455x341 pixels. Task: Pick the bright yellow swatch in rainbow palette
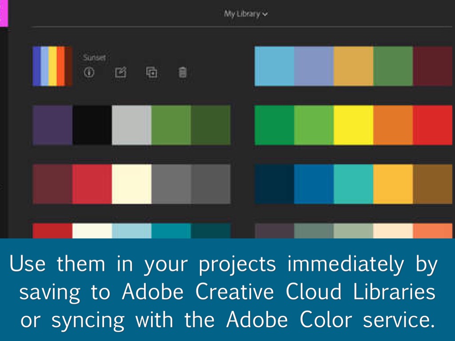pos(353,125)
